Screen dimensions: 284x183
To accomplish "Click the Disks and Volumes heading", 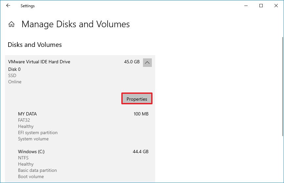I will [x=35, y=45].
